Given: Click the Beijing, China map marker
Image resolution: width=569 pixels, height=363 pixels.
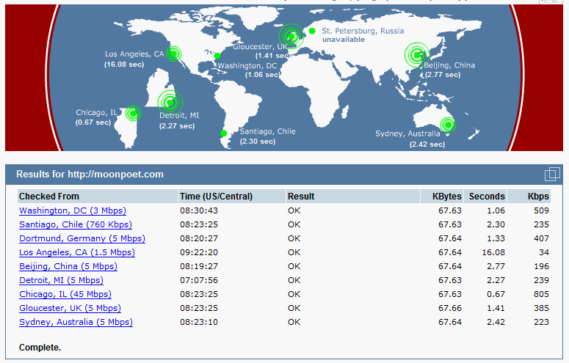Looking at the screenshot, I should point(417,54).
